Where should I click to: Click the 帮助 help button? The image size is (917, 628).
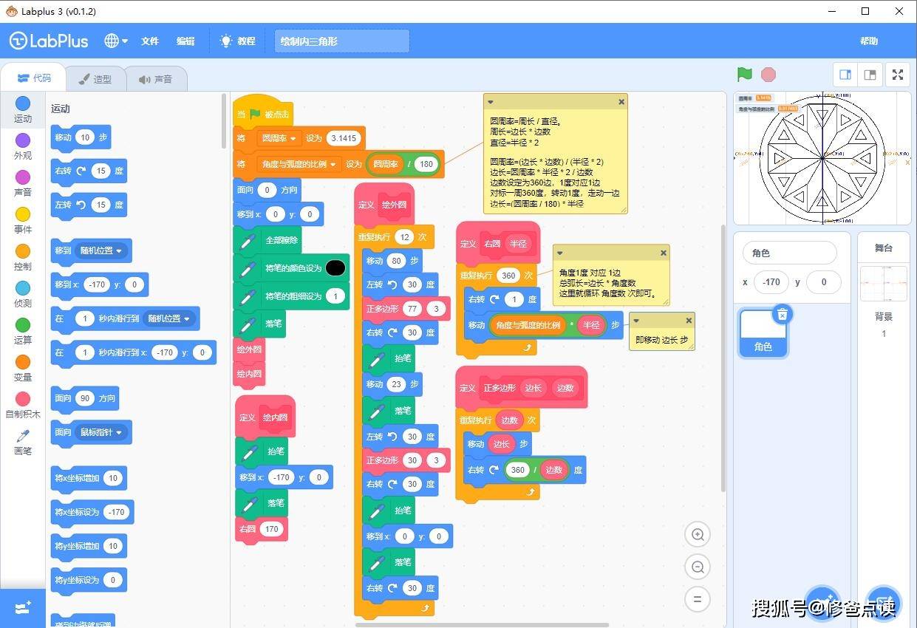[869, 41]
